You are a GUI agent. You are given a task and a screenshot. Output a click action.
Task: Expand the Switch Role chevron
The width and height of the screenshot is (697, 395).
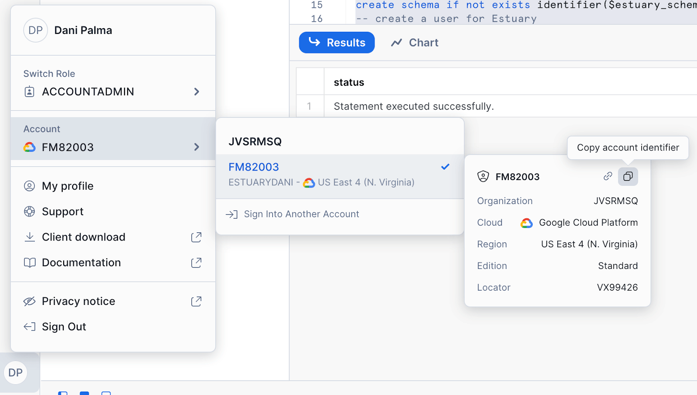click(196, 92)
